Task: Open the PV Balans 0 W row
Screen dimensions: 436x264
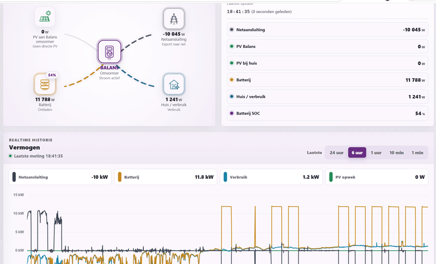Action: 328,46
